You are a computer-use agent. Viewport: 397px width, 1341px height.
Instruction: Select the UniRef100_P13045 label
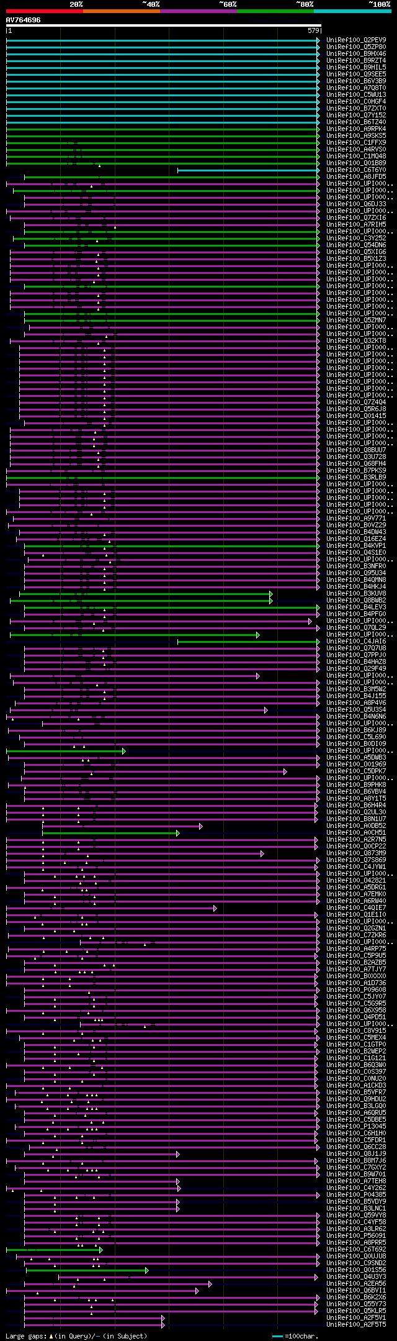356,1126
